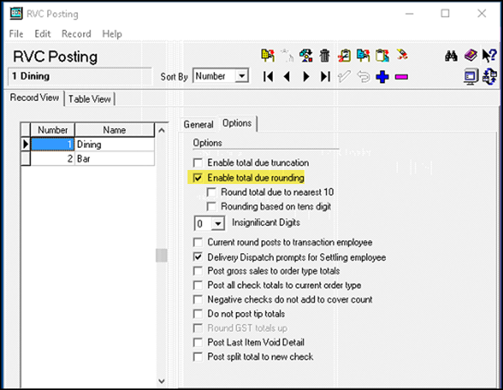The height and width of the screenshot is (390, 503).
Task: Open the Record menu
Action: click(x=76, y=34)
